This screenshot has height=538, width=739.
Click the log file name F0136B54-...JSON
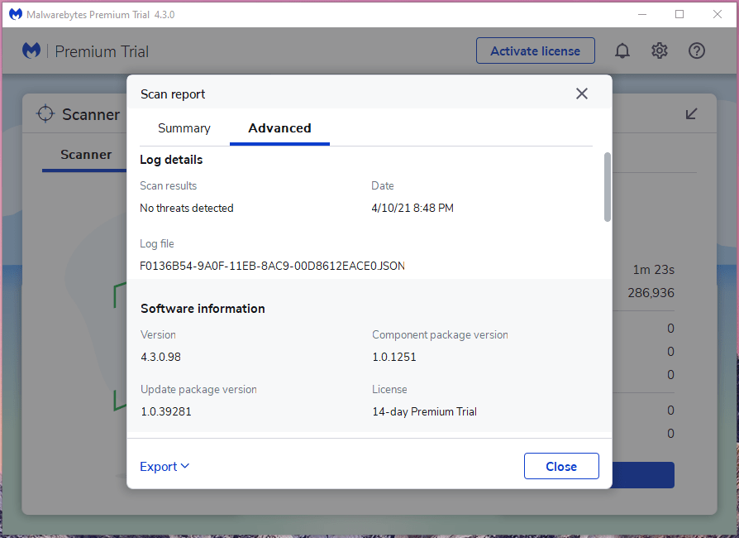273,266
